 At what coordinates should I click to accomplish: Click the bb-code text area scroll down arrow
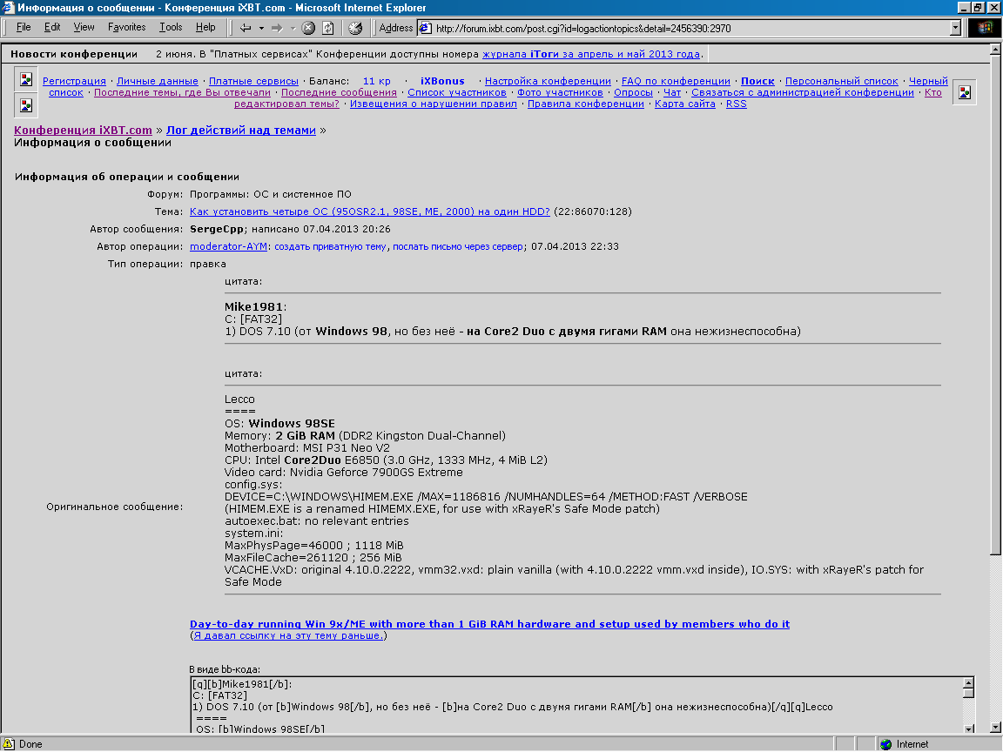968,728
